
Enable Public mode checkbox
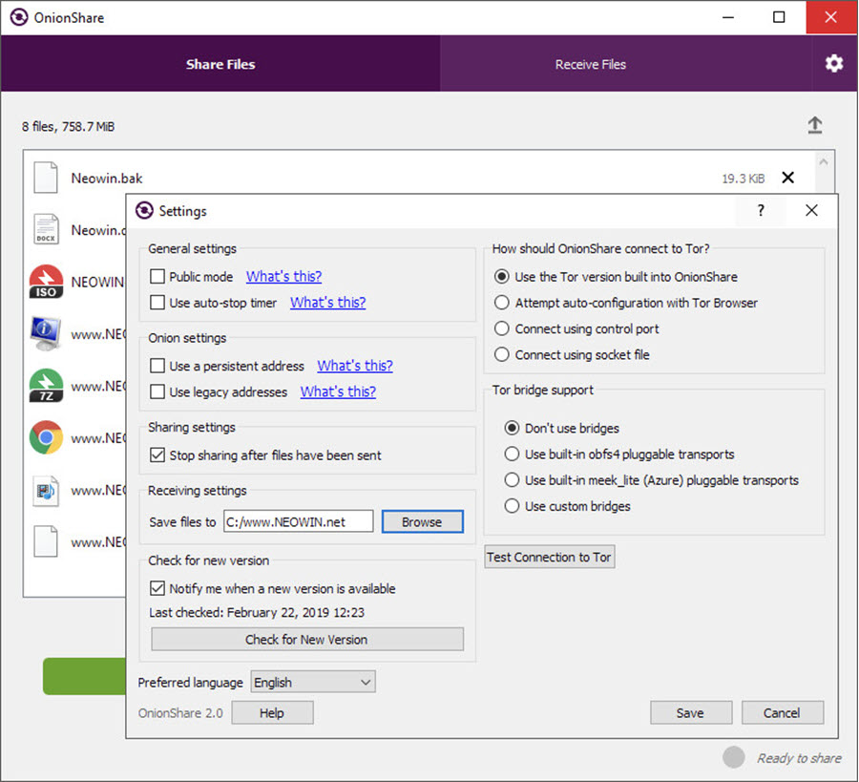tap(157, 276)
